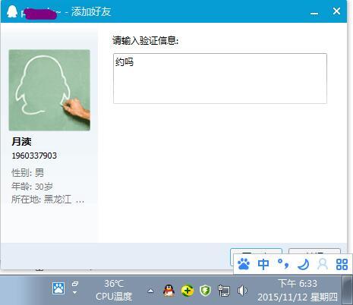
Task: Click the chalkboard penguin avatar of 月渎
Action: tap(49, 90)
